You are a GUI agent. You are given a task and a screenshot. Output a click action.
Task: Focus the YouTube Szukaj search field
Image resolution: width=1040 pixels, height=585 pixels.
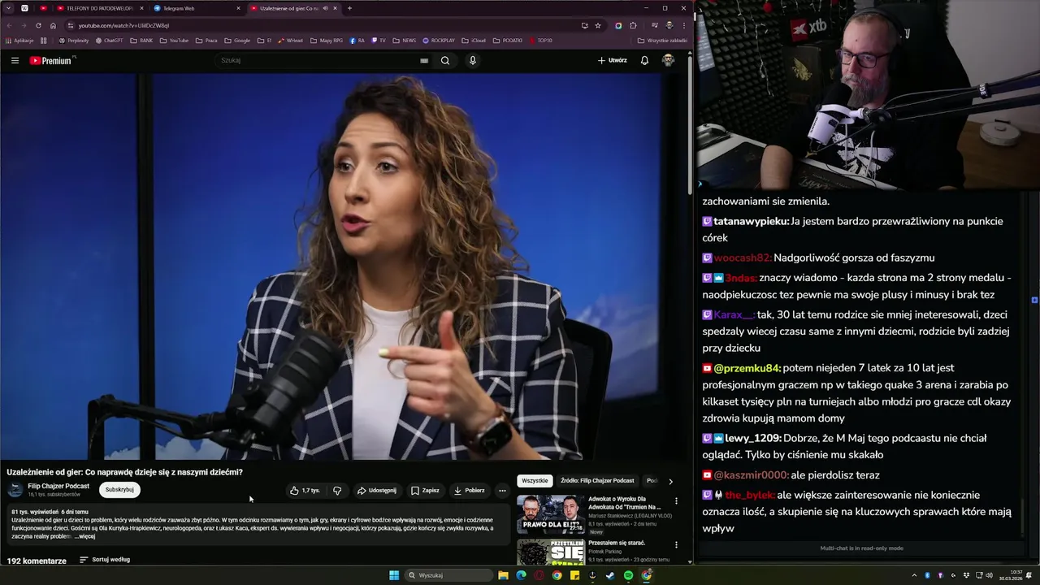coord(317,60)
